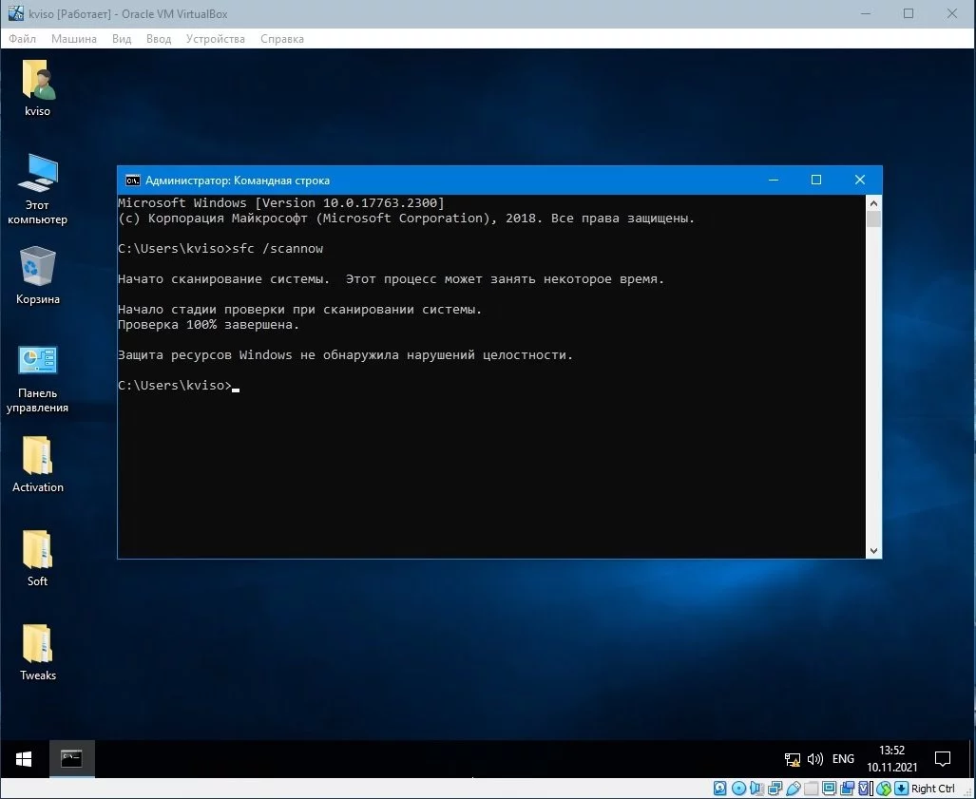Click VirtualBox display status icon
976x799 pixels.
point(829,789)
